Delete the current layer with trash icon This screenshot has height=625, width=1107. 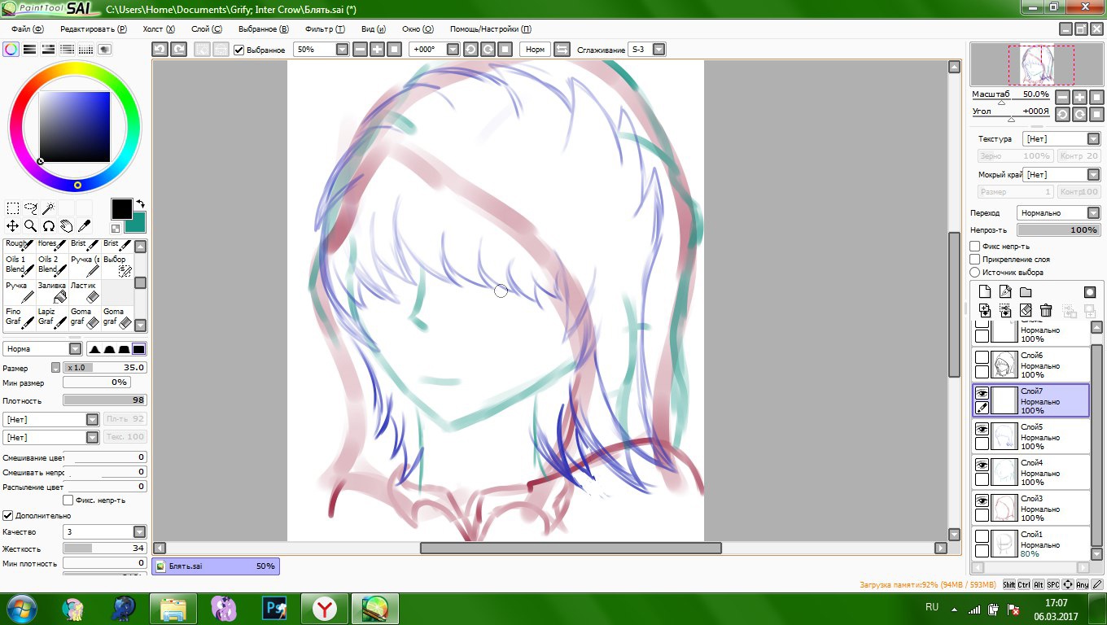tap(1046, 310)
